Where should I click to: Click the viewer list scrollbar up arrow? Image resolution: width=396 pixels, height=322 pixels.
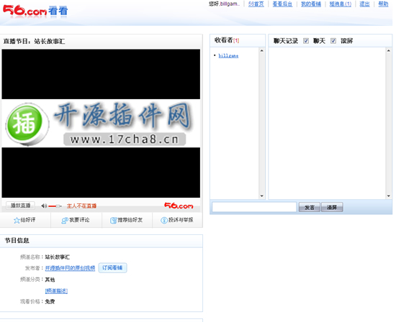261,51
